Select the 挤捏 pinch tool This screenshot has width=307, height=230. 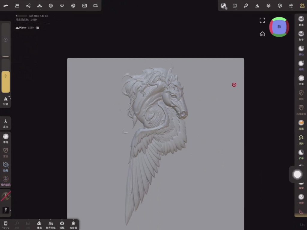[301, 199]
